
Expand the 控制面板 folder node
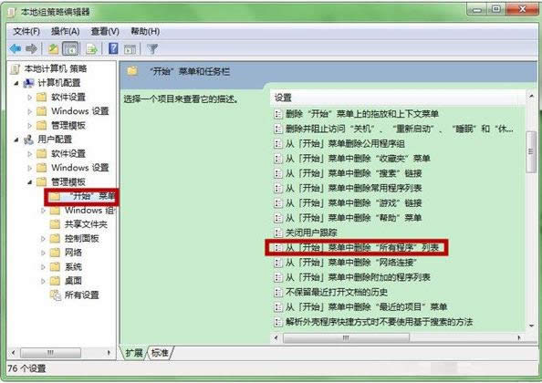point(43,238)
